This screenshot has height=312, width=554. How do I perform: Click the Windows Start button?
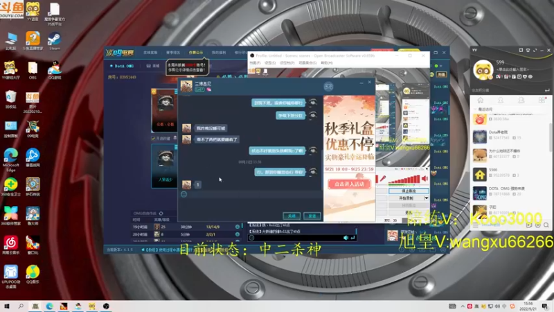[x=7, y=306]
